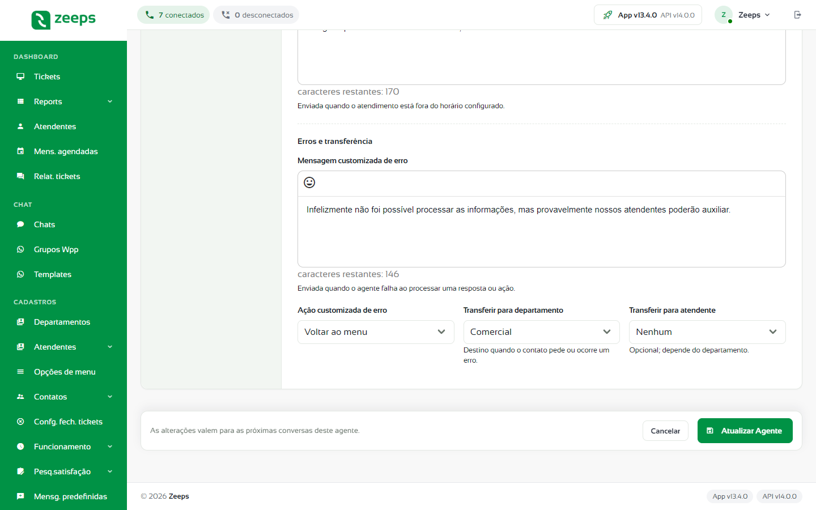Image resolution: width=816 pixels, height=510 pixels.
Task: Click the 7 conectados status pill
Action: 173,15
